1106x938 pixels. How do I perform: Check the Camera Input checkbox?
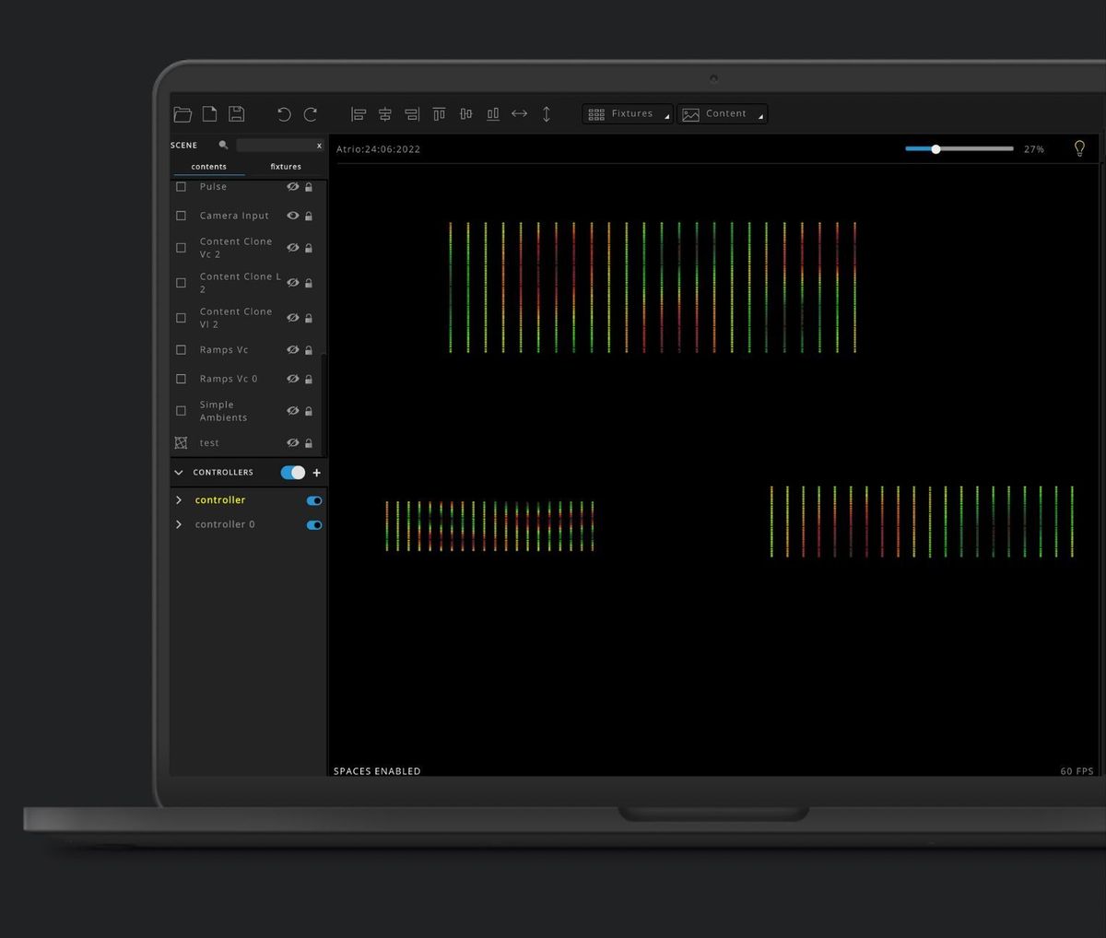click(181, 216)
